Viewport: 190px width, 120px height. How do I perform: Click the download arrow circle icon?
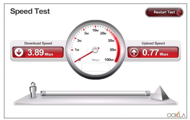click(19, 52)
